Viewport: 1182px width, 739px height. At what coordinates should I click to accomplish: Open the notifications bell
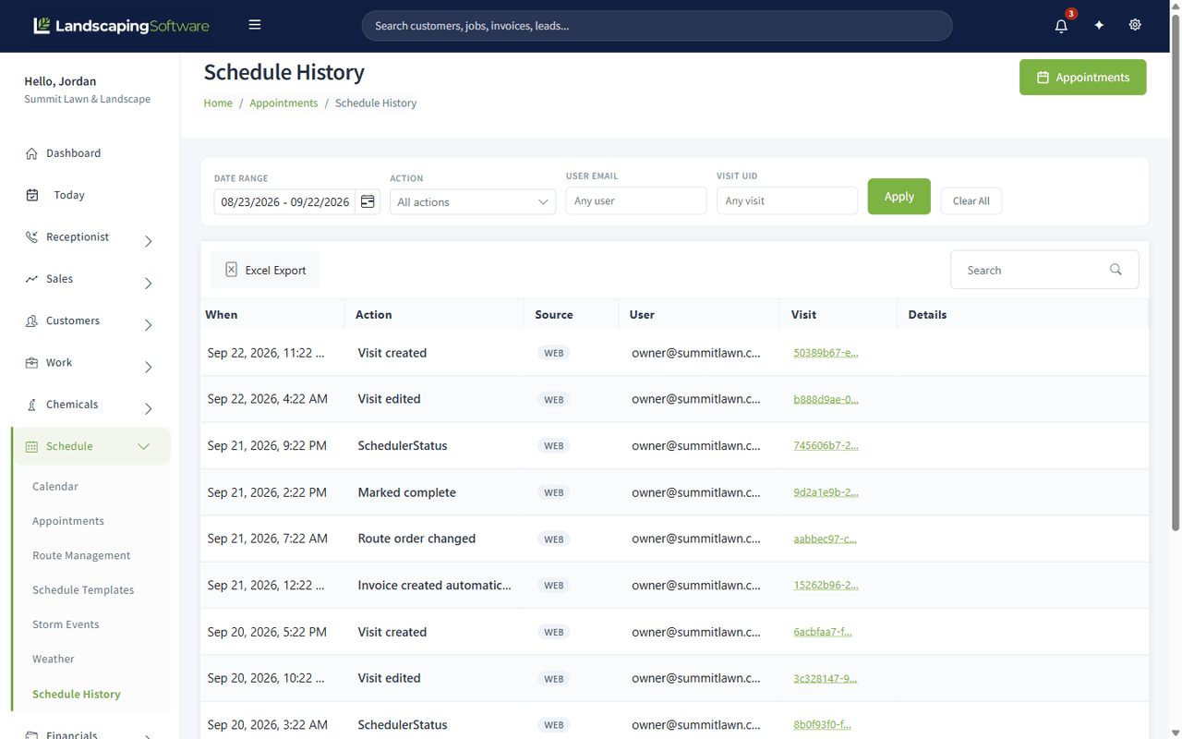(x=1061, y=26)
